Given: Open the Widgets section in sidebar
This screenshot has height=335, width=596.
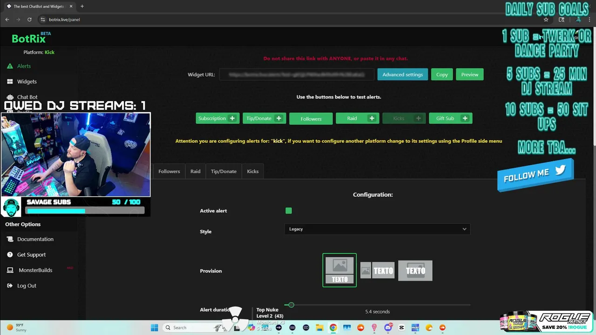Looking at the screenshot, I should (x=27, y=81).
